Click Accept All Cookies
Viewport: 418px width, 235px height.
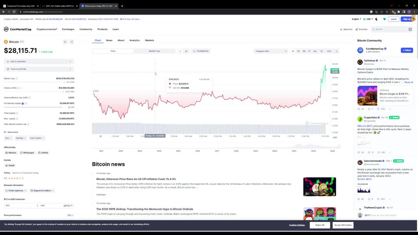(x=343, y=225)
